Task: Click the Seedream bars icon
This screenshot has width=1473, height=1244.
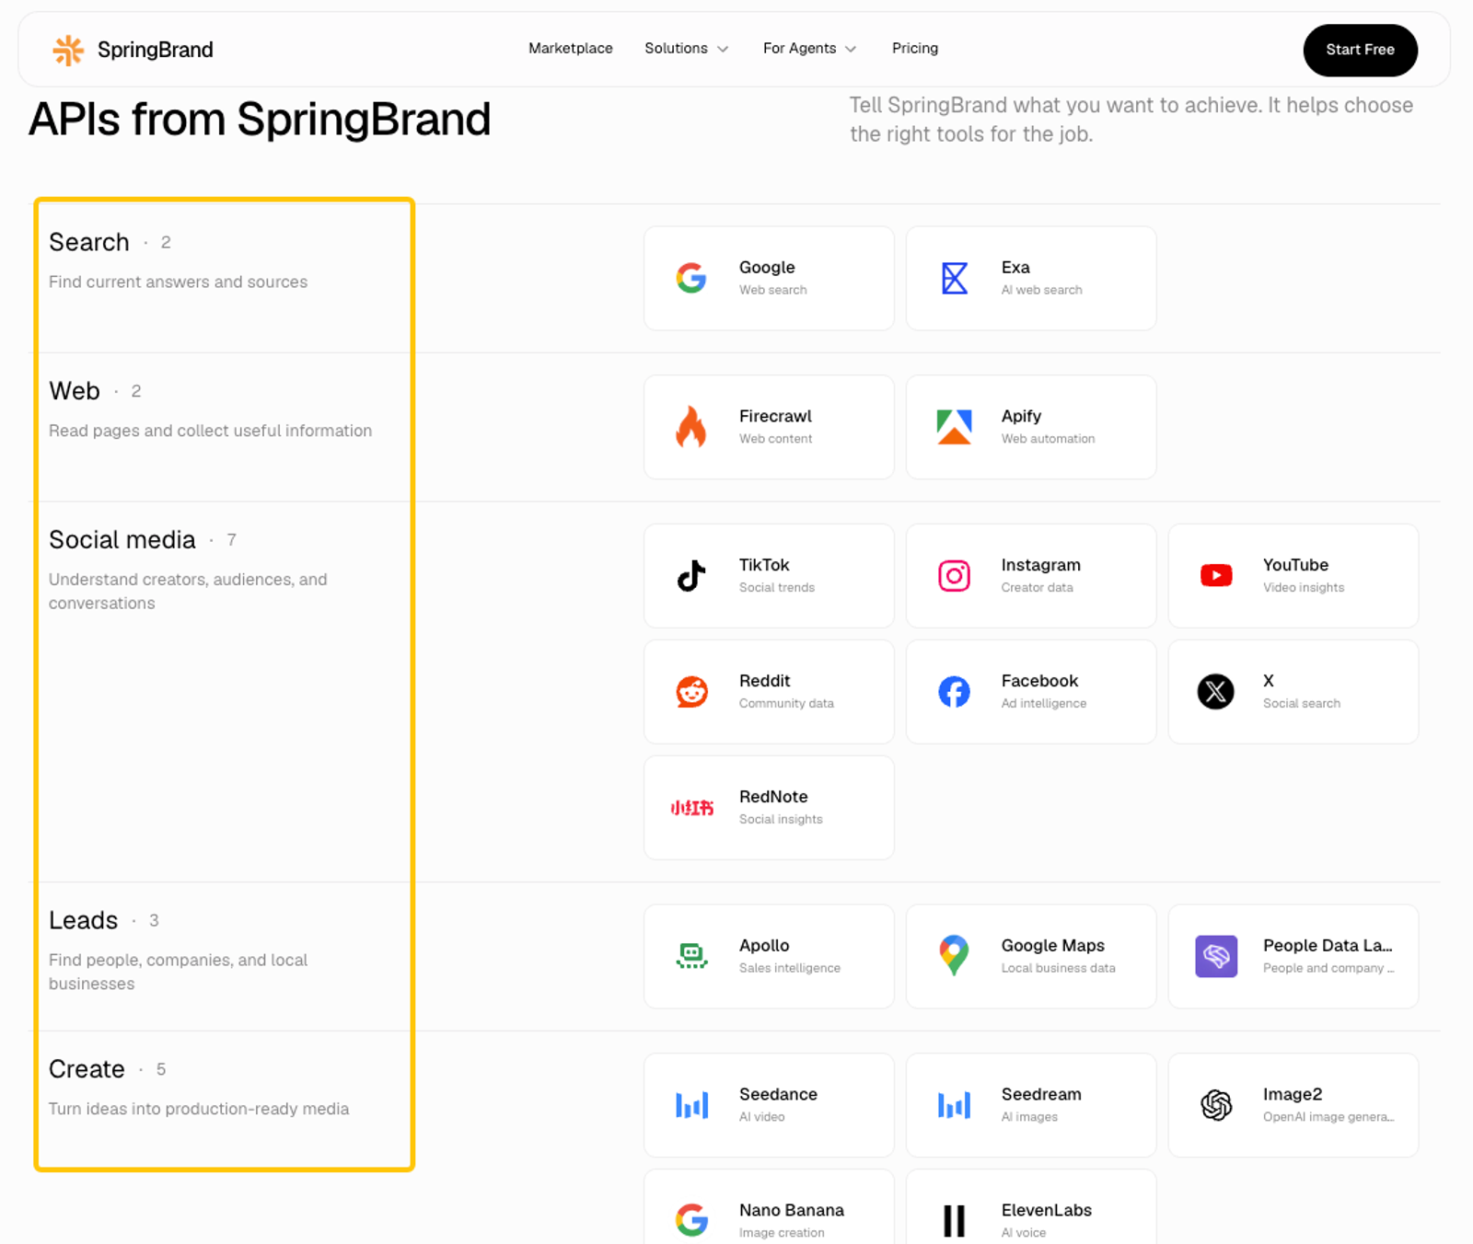Action: point(954,1105)
